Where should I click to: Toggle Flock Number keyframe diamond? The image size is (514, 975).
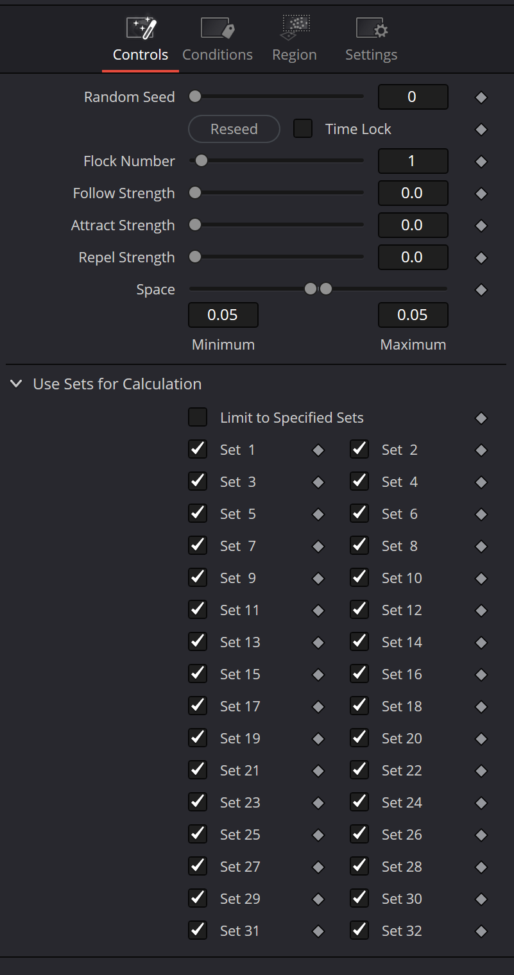(481, 162)
